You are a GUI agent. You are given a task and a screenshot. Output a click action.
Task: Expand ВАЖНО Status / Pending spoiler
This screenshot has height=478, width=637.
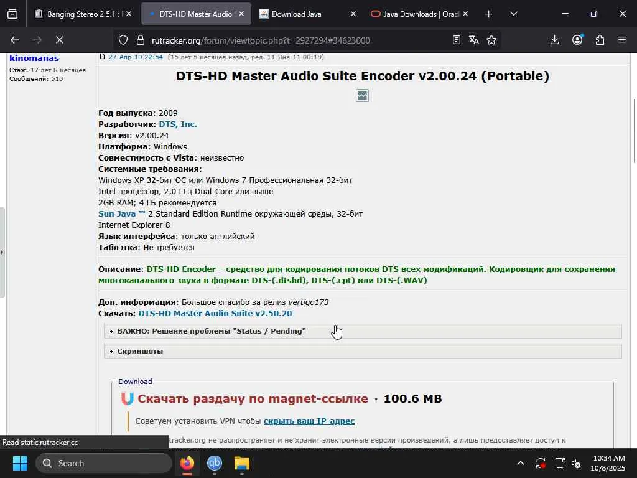pos(363,331)
